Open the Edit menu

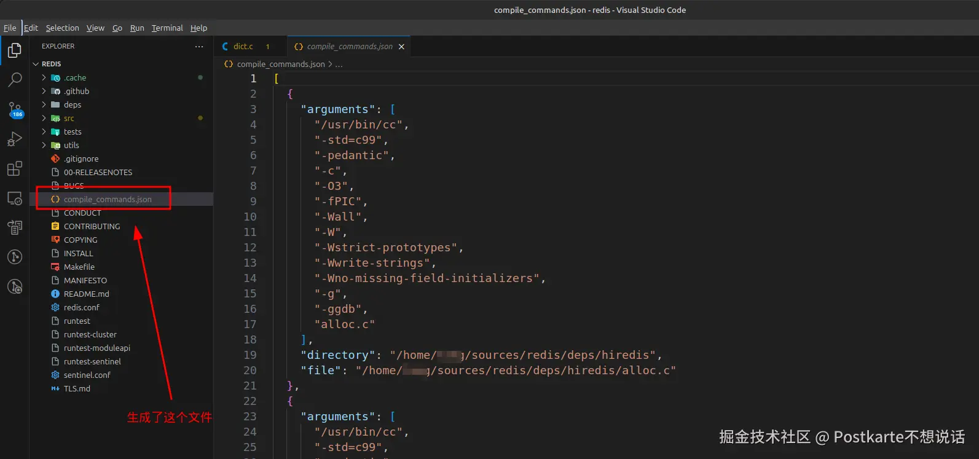coord(31,28)
